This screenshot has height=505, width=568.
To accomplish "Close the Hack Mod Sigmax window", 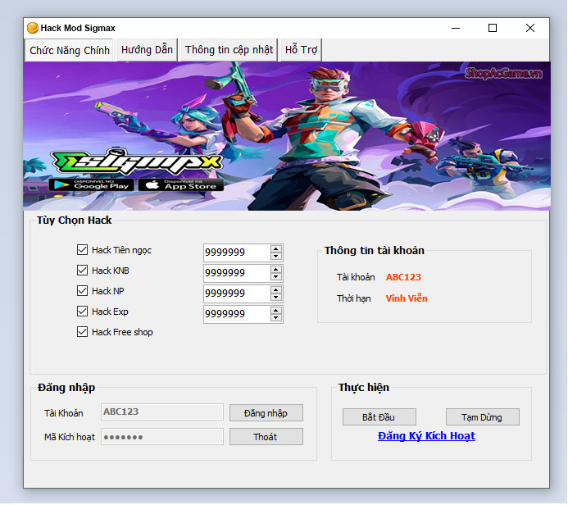I will tap(530, 28).
